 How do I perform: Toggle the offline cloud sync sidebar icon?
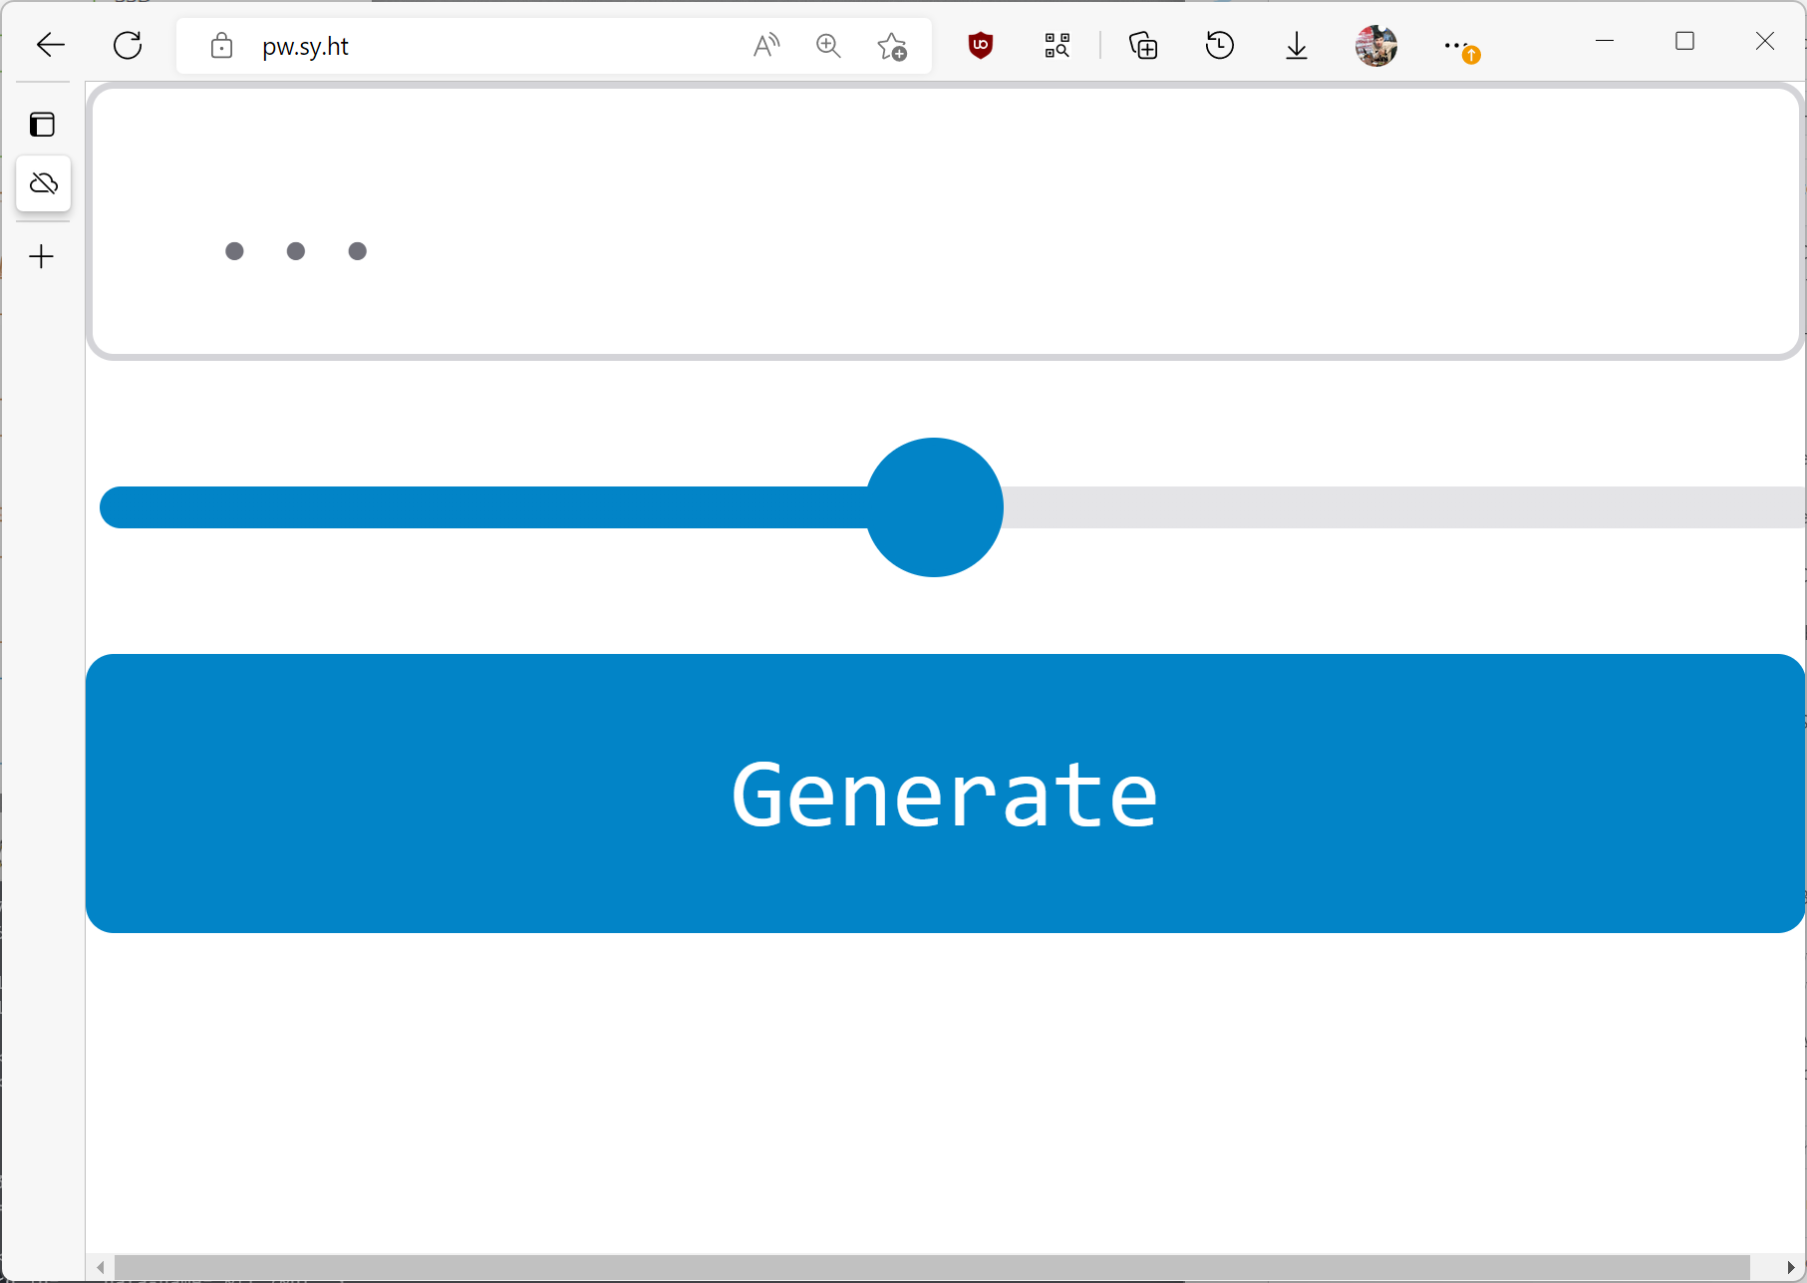43,183
